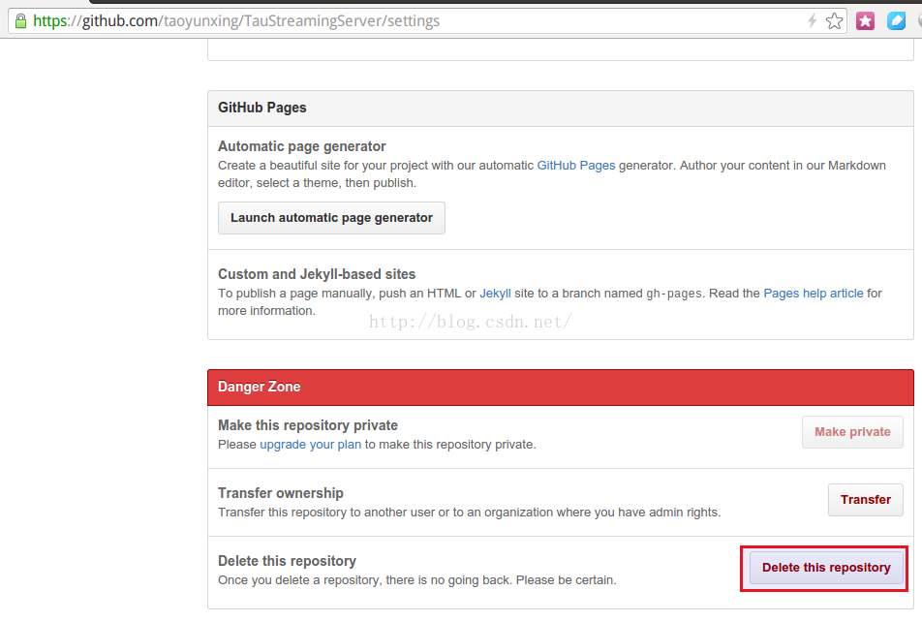Click the Danger Zone header
Screen dimensions: 922x622
pyautogui.click(x=561, y=388)
